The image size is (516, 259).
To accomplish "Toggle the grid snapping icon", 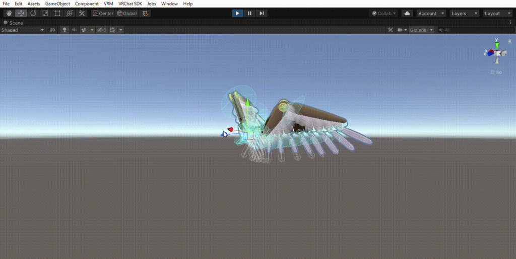I will [x=145, y=14].
